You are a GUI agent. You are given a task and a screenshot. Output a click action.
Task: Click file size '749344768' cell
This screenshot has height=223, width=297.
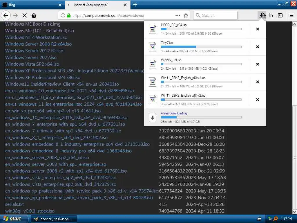[x=171, y=211]
